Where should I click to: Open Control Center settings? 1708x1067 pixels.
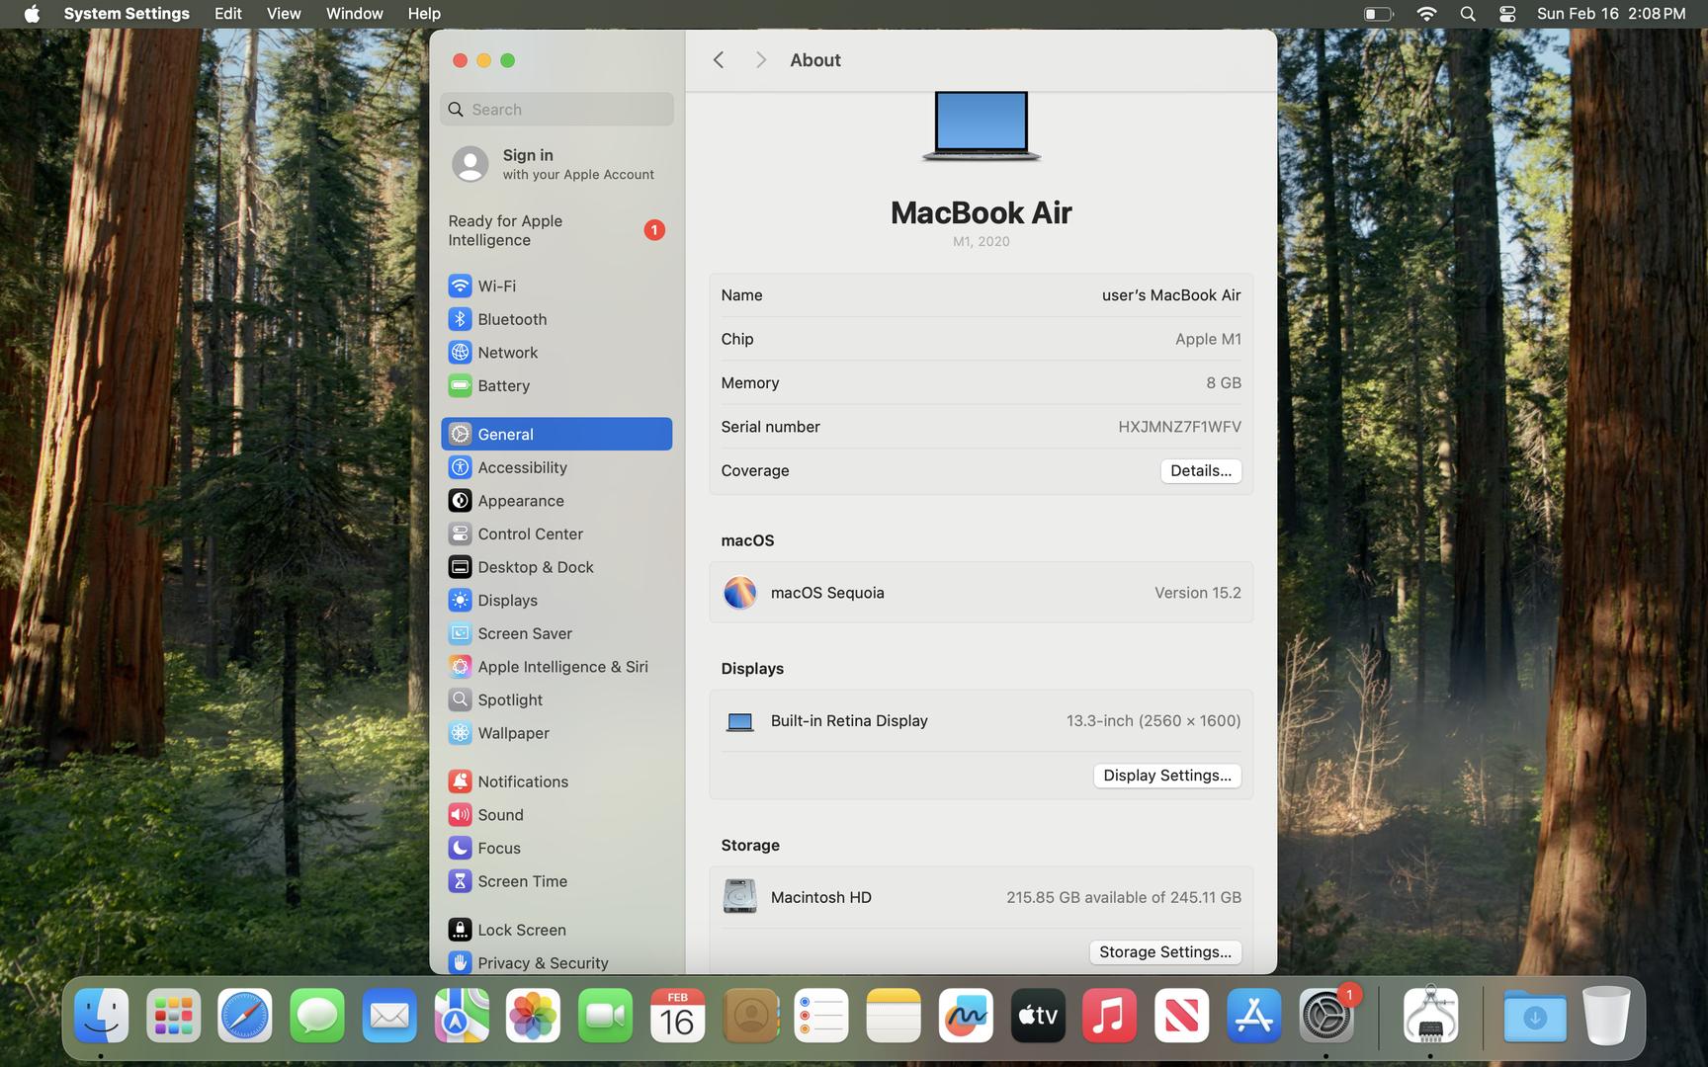[530, 533]
